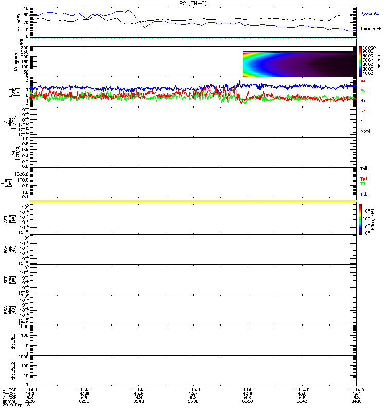Click the Y-GSE value "43.7"
The width and height of the screenshot is (386, 412).
pyautogui.click(x=193, y=394)
